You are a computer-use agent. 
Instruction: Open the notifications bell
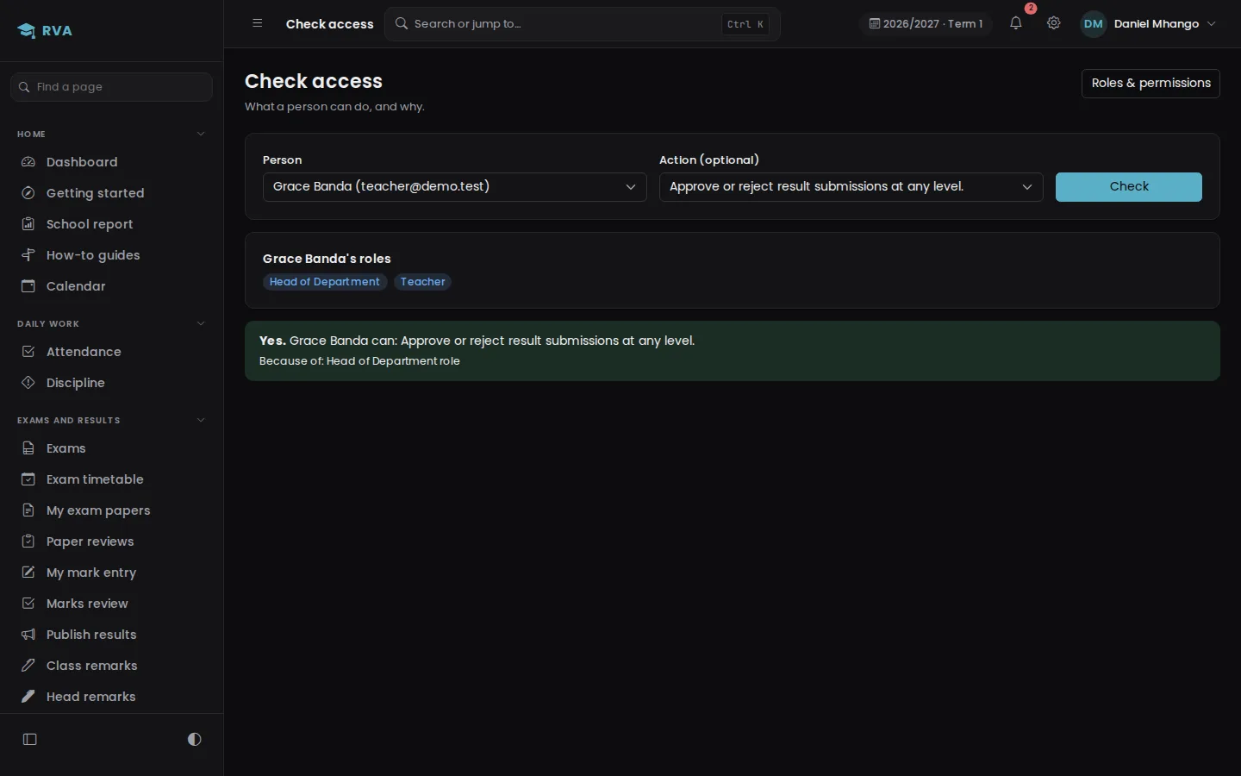1016,23
